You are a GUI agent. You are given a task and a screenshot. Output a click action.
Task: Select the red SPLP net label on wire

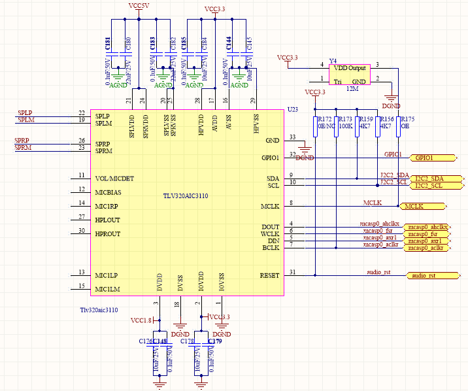(x=25, y=113)
